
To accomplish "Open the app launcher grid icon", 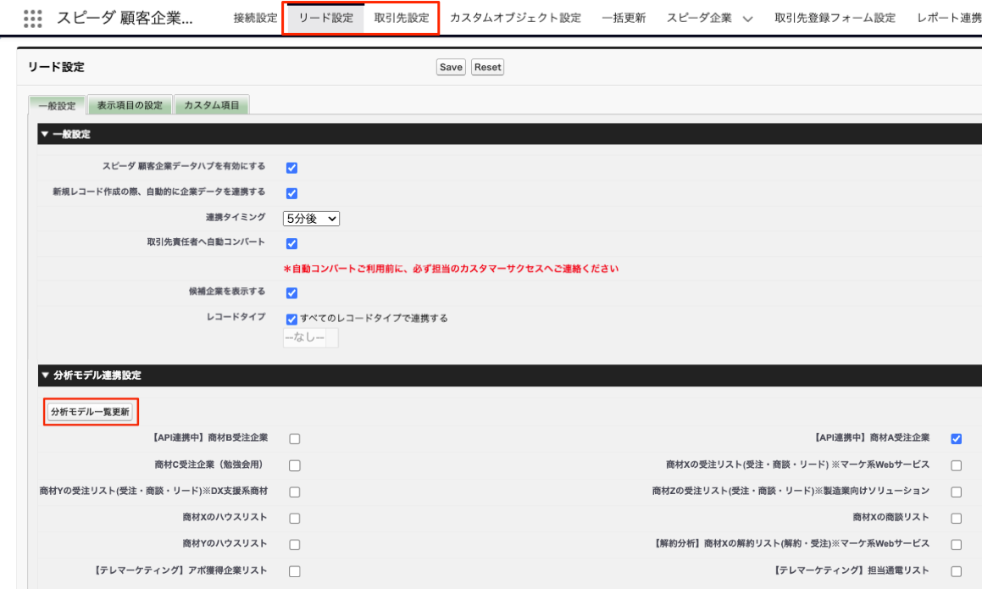I will pos(32,18).
